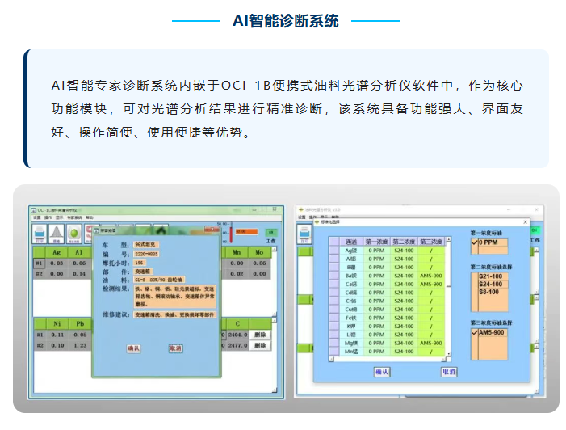Close the standardization selection dialog
Image resolution: width=566 pixels, height=430 pixels.
click(x=525, y=221)
